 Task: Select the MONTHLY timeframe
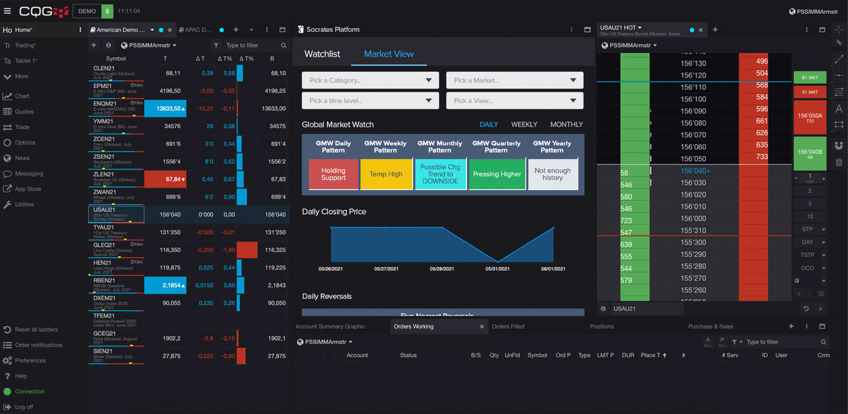tap(567, 124)
